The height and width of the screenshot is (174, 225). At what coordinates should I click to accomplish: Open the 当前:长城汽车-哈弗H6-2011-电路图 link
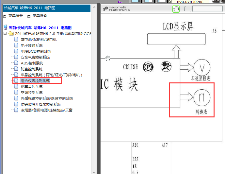point(40,28)
